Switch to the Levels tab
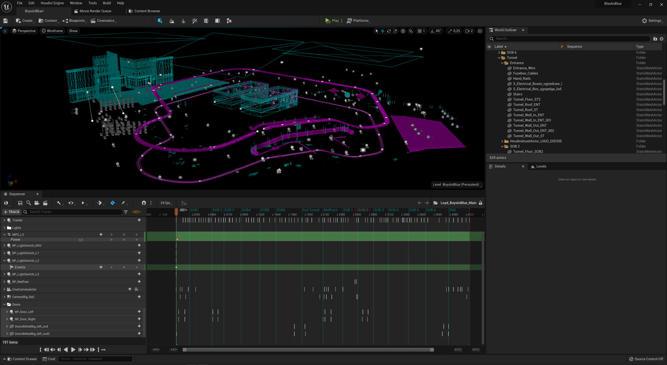The height and width of the screenshot is (365, 667). click(541, 166)
